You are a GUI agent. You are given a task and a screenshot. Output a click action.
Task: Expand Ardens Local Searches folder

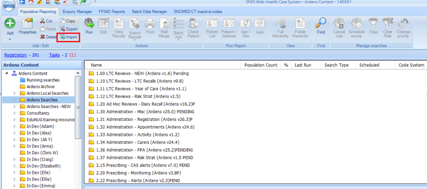(x=15, y=93)
